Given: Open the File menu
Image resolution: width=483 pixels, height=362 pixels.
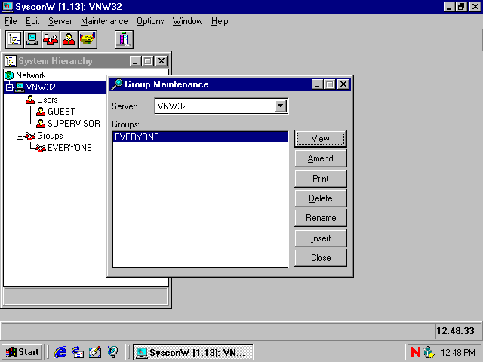Looking at the screenshot, I should [11, 21].
